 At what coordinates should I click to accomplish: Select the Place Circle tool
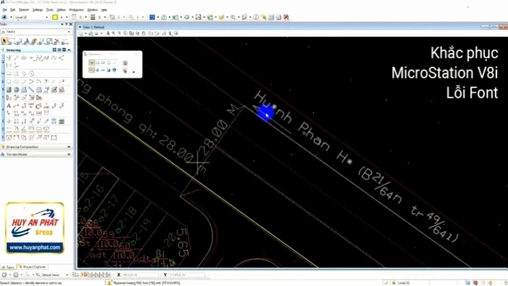point(9,82)
